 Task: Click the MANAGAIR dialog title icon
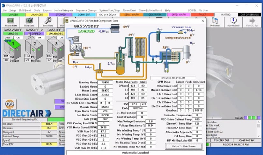pyautogui.click(x=67, y=21)
